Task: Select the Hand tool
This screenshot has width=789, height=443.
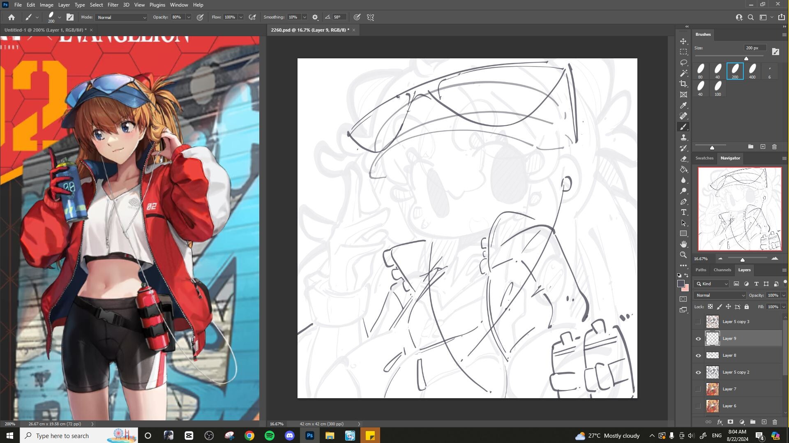Action: pyautogui.click(x=683, y=244)
